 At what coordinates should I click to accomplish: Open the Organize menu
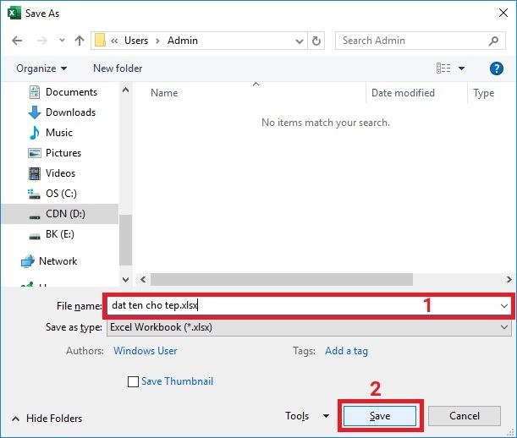[x=41, y=68]
